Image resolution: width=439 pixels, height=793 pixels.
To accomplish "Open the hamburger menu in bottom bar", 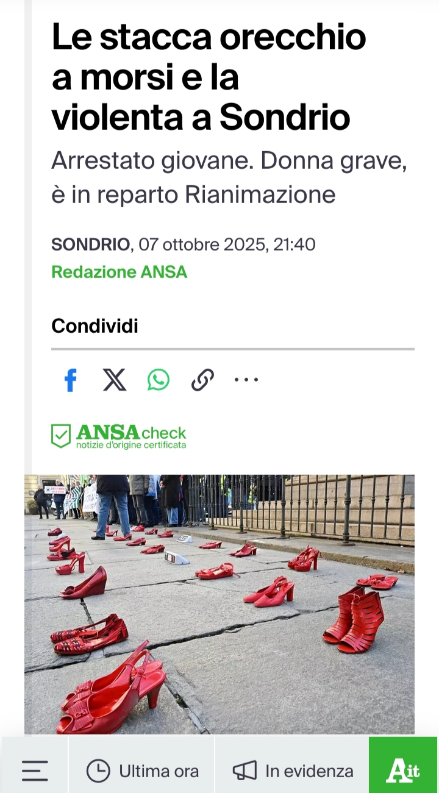I will (x=35, y=771).
